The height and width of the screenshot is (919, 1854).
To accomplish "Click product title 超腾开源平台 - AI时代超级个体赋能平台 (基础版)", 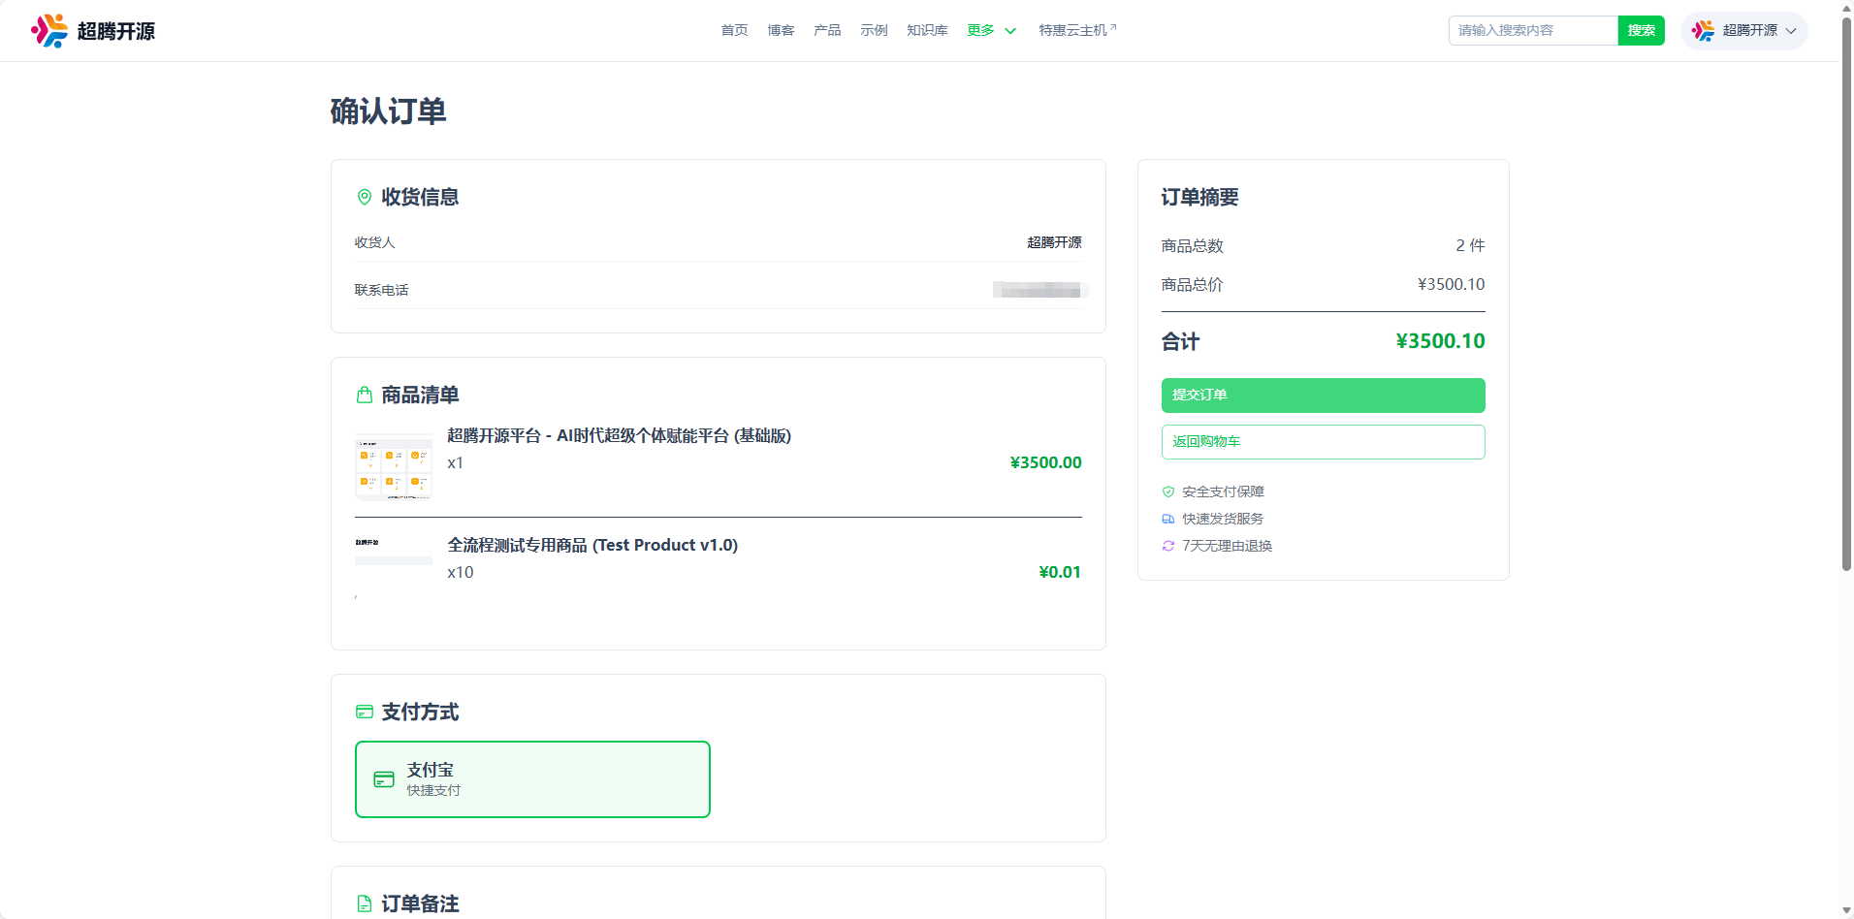I will point(619,436).
